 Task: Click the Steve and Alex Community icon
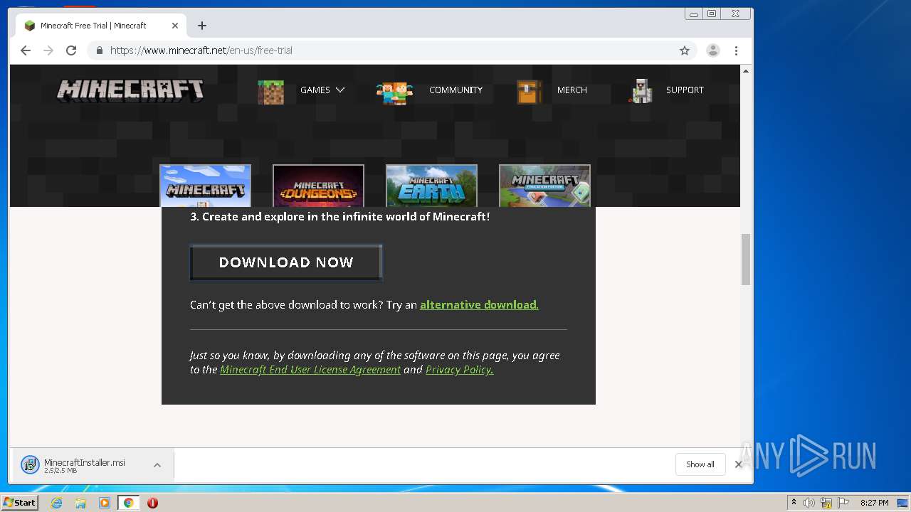(394, 92)
